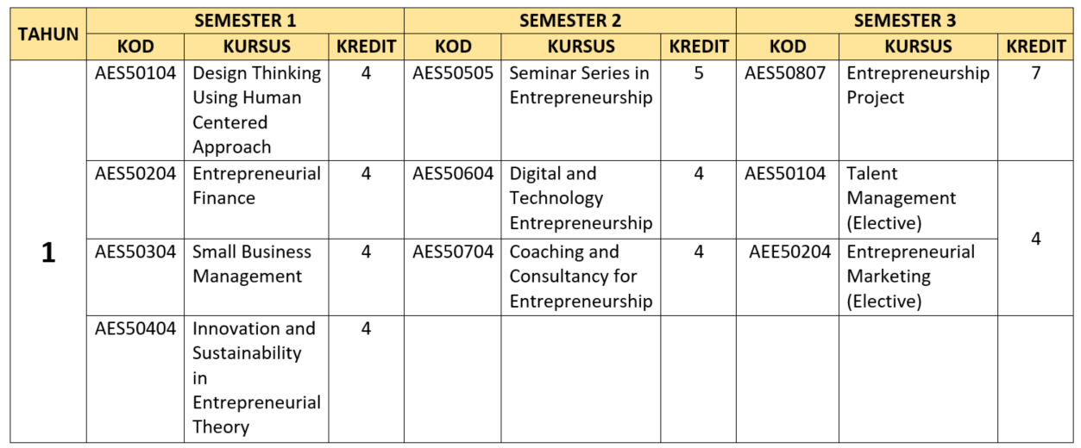1081x448 pixels.
Task: Click the Innovation and Sustainability in Entrepreneurial Theory cell
Action: point(256,377)
